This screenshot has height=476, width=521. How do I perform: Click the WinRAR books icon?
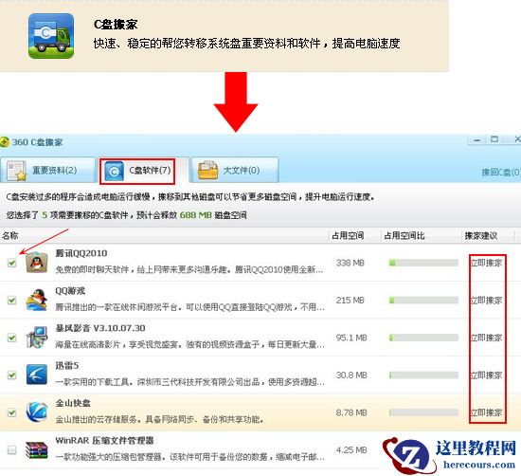37,449
